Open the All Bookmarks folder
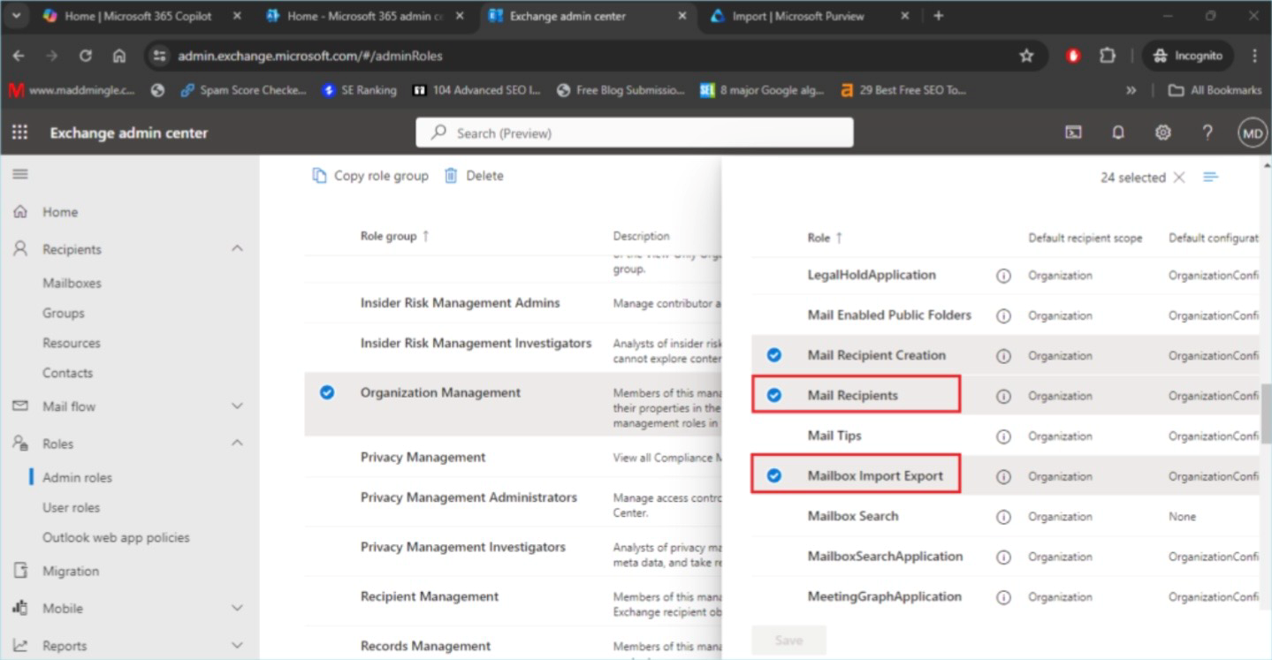 [1215, 90]
